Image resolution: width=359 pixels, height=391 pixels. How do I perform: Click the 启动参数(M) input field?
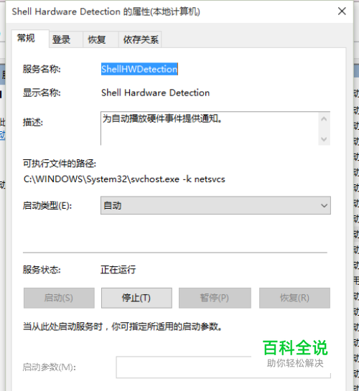coord(223,367)
